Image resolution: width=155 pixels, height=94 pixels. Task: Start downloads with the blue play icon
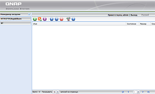(52, 19)
